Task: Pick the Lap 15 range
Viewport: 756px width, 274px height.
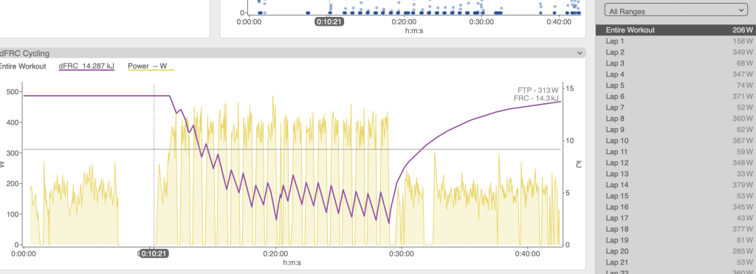Action: [676, 196]
